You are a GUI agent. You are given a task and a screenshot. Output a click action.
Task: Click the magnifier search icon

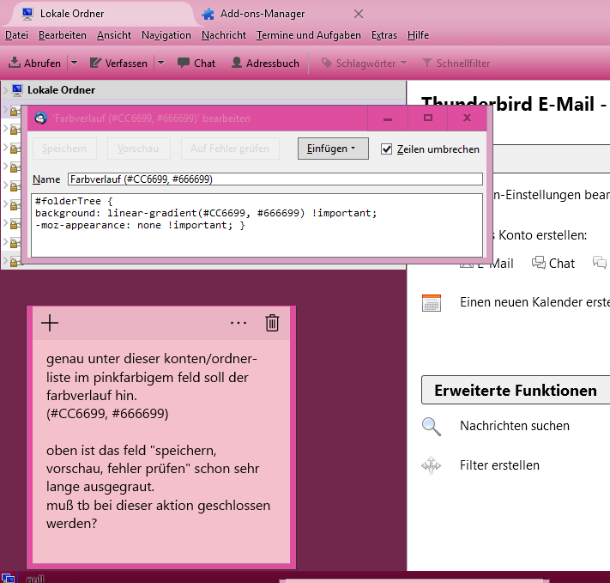(x=432, y=427)
